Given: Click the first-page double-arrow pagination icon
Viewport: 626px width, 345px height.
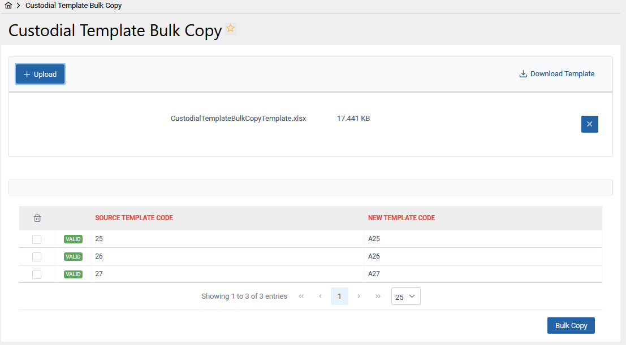Looking at the screenshot, I should click(x=301, y=296).
